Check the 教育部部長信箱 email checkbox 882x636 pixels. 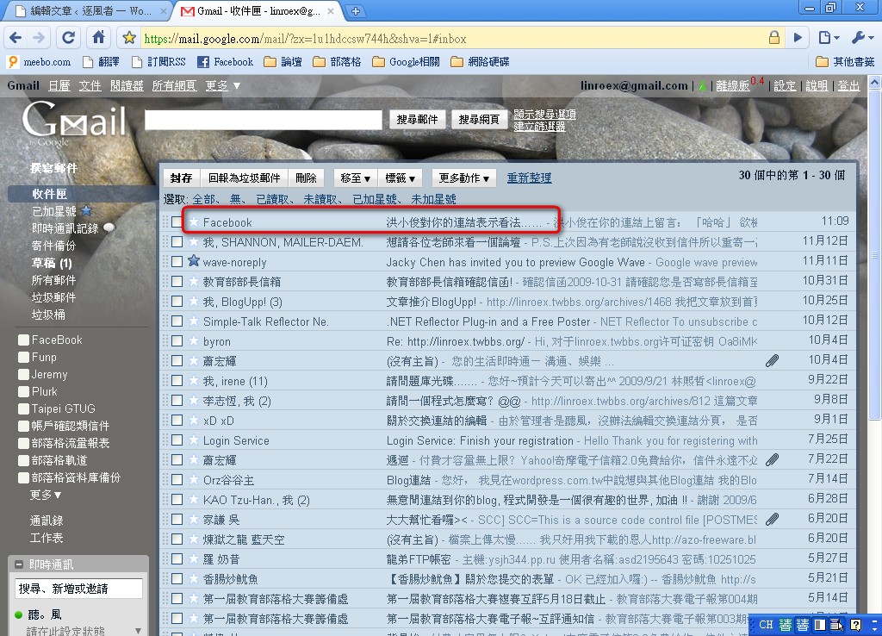[x=177, y=282]
